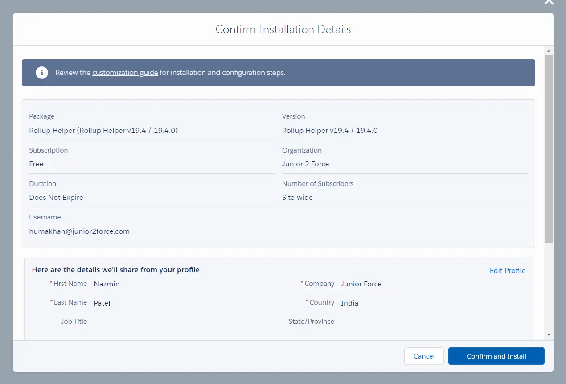The image size is (566, 384).
Task: Select the Rollup Helper package name text
Action: pos(103,131)
